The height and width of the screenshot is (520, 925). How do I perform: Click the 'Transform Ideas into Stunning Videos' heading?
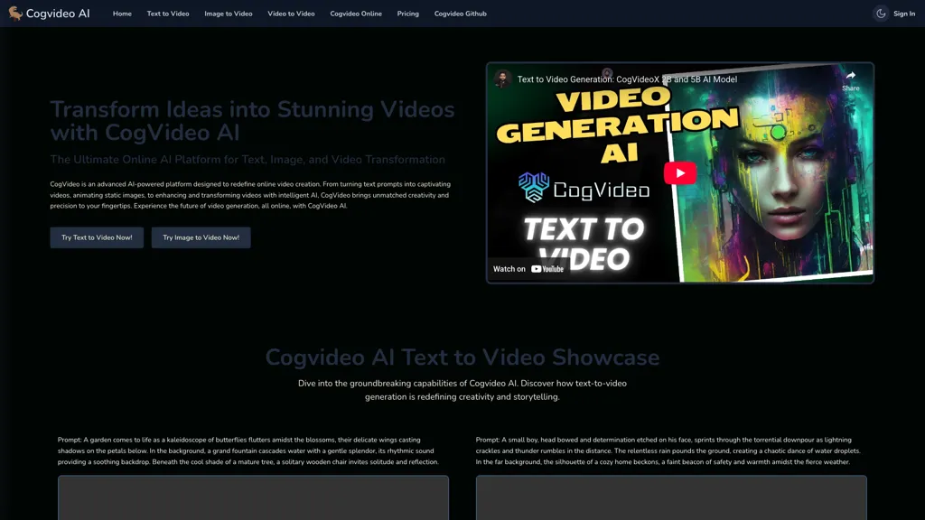252,121
